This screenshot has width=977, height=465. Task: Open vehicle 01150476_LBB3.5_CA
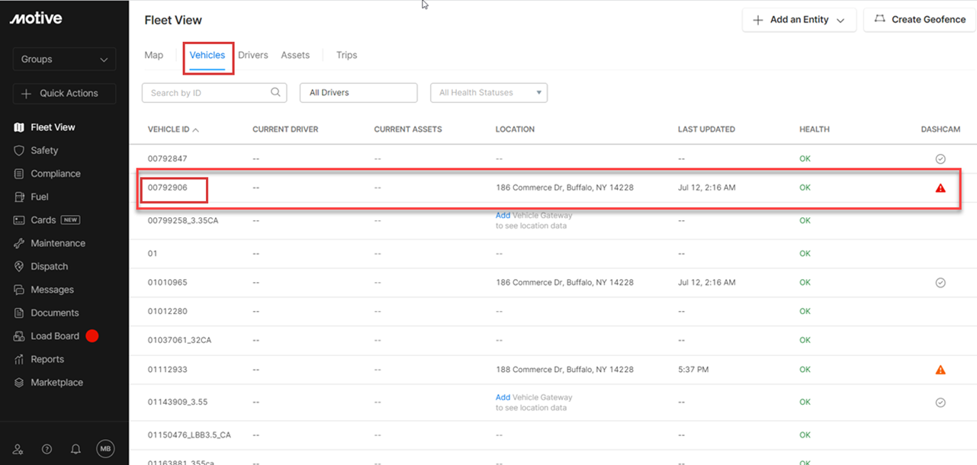pyautogui.click(x=189, y=435)
